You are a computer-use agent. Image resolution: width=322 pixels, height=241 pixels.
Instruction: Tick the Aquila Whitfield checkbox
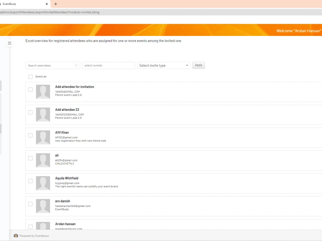[30, 181]
